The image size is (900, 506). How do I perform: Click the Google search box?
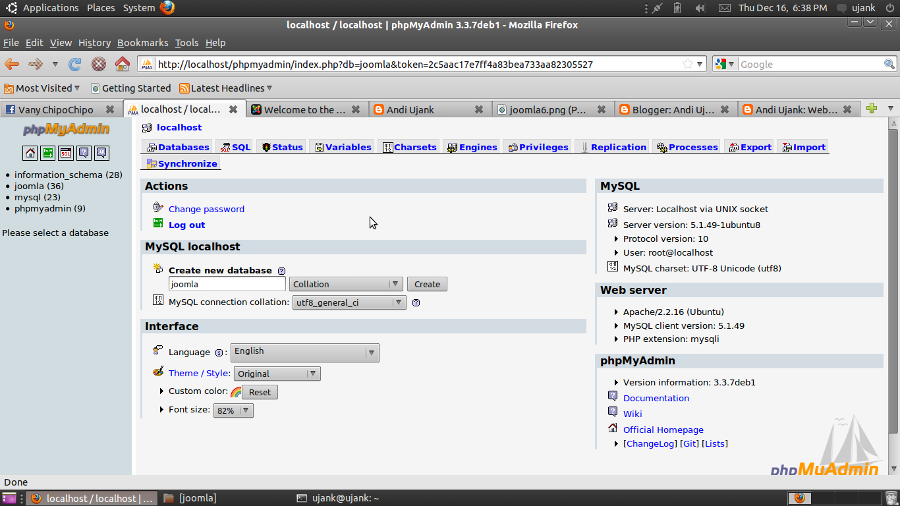(810, 64)
